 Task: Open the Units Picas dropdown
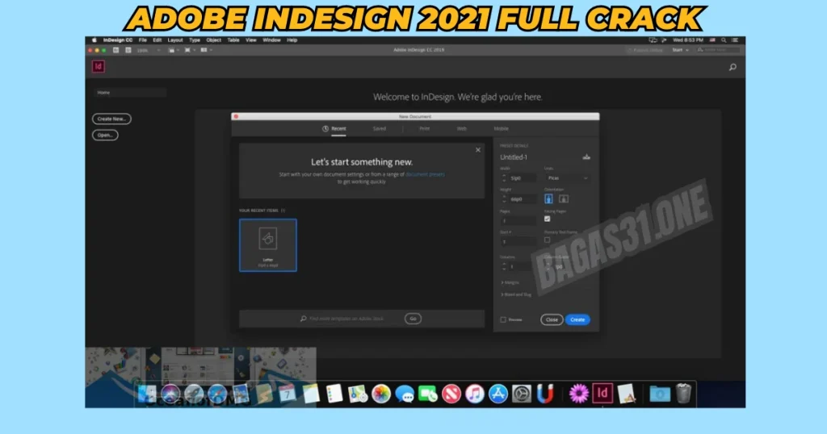tap(567, 178)
